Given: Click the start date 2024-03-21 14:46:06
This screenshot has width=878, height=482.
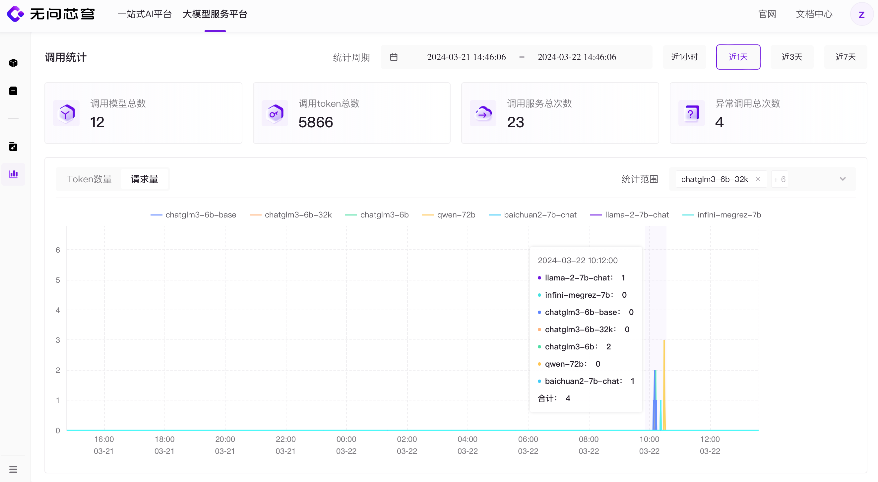Looking at the screenshot, I should coord(466,57).
